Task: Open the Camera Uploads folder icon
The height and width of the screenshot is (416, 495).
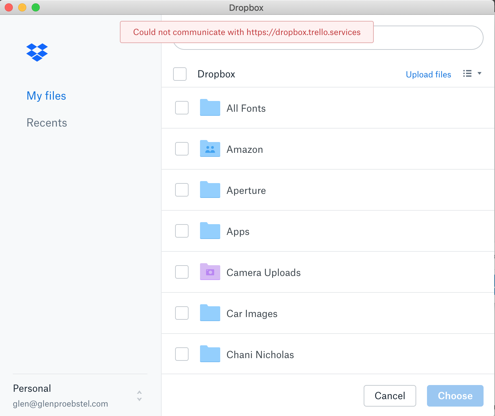Action: point(210,272)
